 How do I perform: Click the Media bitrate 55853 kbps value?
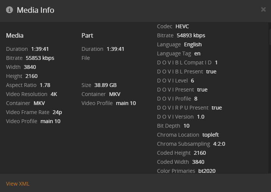click(x=40, y=58)
